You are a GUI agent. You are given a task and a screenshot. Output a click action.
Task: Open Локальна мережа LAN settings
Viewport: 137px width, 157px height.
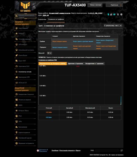(25, 100)
